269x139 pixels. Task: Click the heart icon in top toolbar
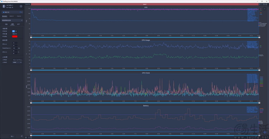point(262,4)
